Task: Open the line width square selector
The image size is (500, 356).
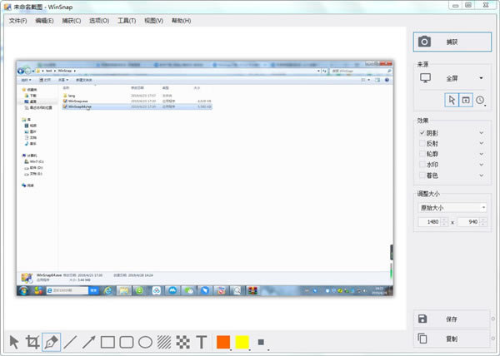Action: click(261, 342)
